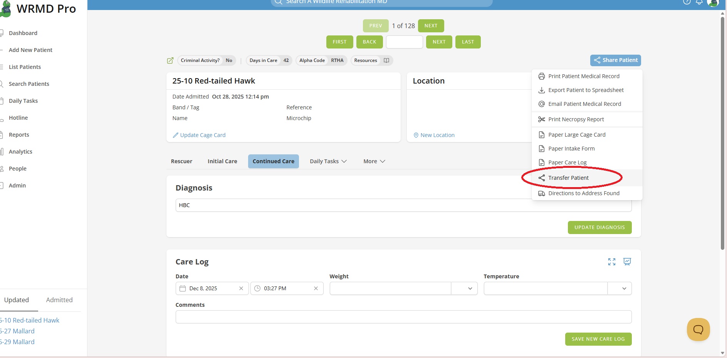This screenshot has width=727, height=358.
Task: Click the Weight input field
Action: tap(390, 288)
